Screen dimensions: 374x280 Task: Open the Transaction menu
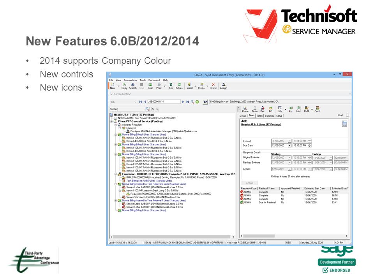click(x=130, y=80)
